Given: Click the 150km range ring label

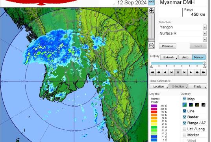Looking at the screenshot, I should (x=74, y=106).
